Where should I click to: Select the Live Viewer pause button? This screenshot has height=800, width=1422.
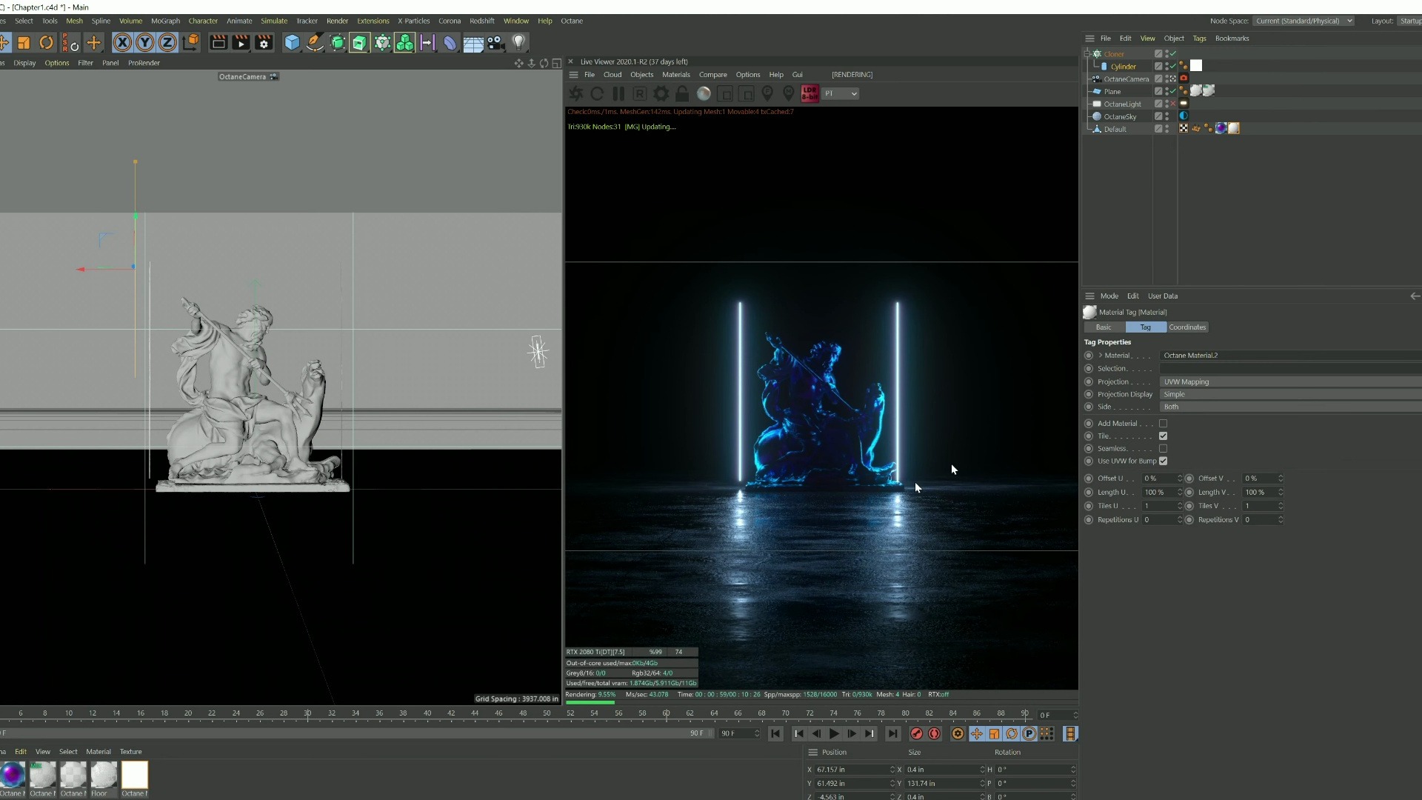[618, 93]
